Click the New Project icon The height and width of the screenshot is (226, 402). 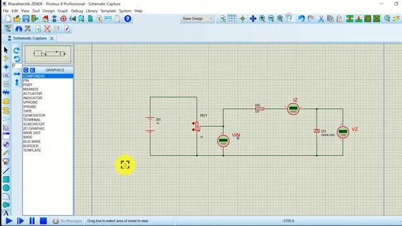[8, 19]
